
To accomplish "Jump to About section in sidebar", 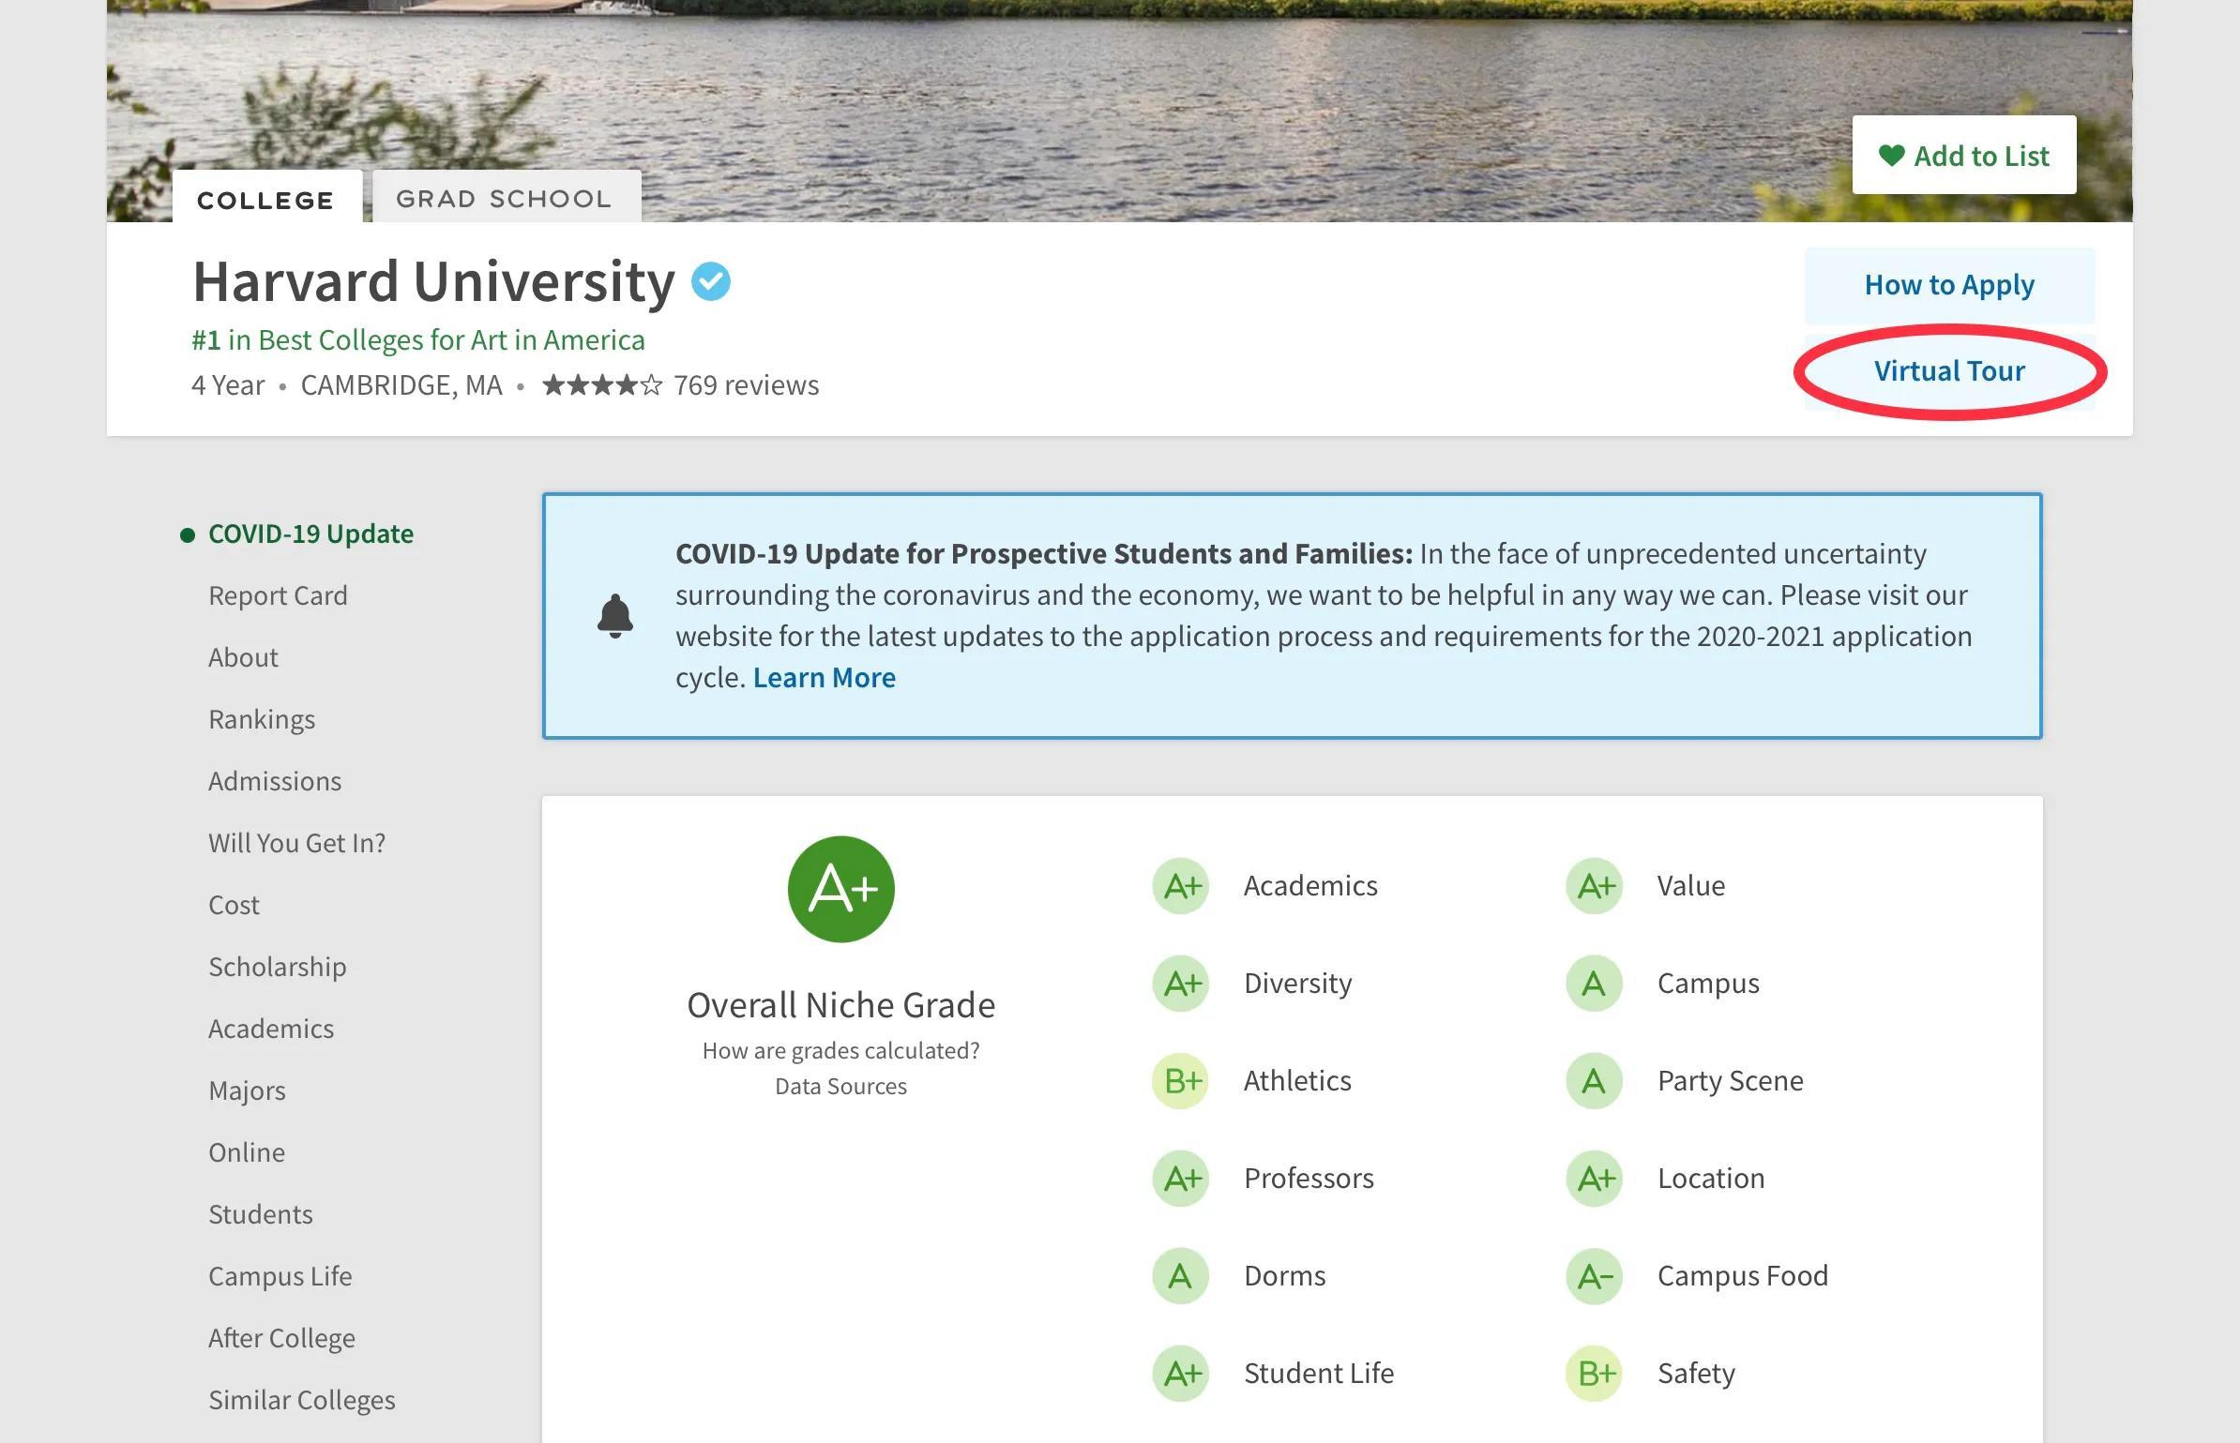I will pyautogui.click(x=243, y=657).
